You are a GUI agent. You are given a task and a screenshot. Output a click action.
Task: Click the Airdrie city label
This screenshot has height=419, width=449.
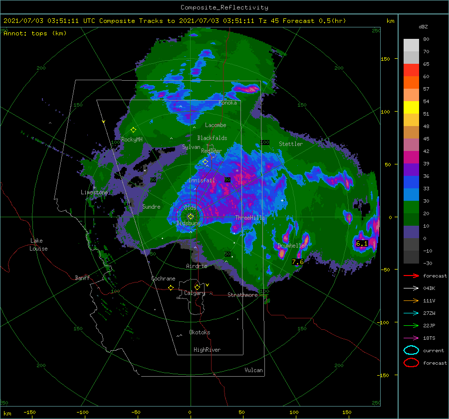click(197, 266)
